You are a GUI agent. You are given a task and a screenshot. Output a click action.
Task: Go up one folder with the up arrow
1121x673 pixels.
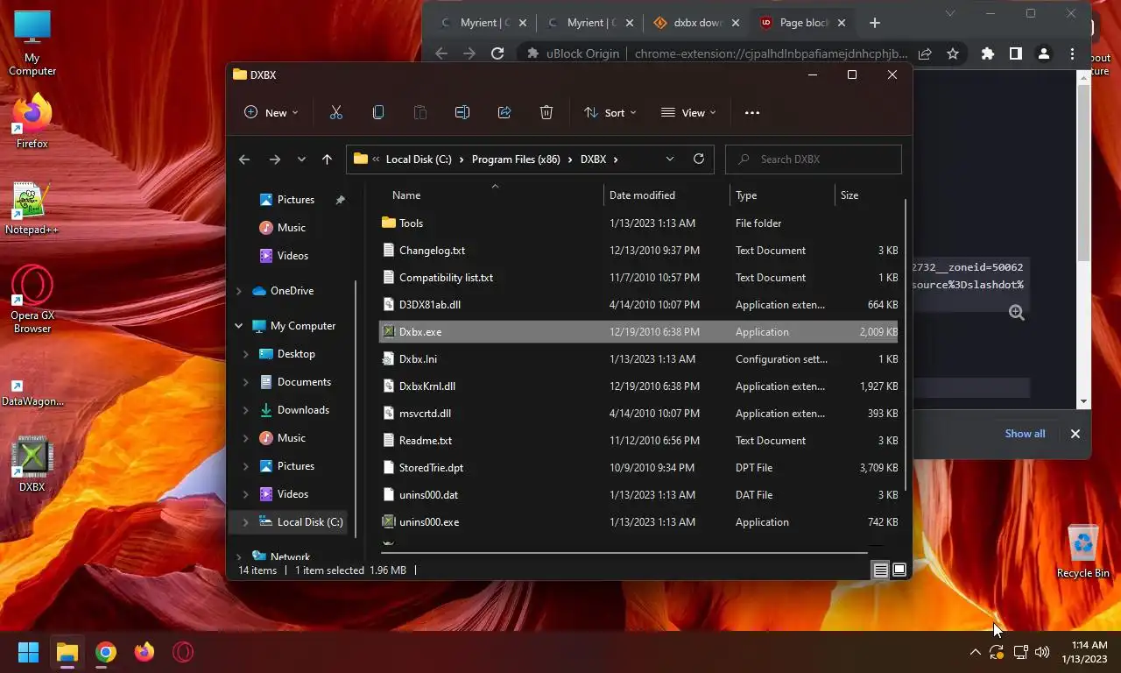point(327,159)
